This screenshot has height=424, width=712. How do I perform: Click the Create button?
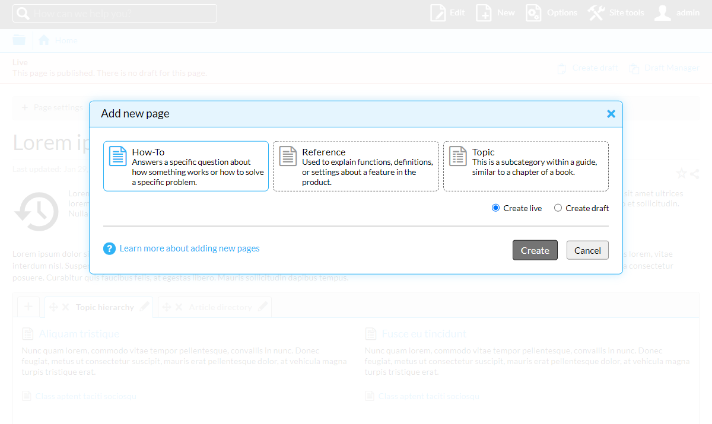click(535, 250)
